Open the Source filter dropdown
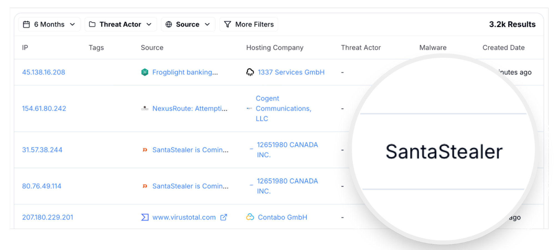555x250 pixels. point(188,24)
